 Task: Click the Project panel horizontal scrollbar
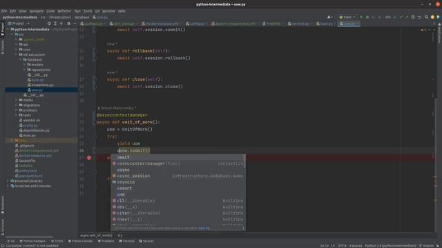[x=29, y=237]
